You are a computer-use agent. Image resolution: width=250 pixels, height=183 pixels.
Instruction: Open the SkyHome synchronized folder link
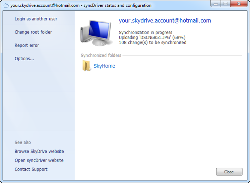click(104, 66)
